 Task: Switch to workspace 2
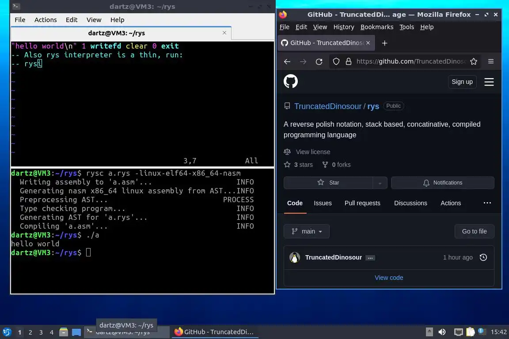pos(30,332)
